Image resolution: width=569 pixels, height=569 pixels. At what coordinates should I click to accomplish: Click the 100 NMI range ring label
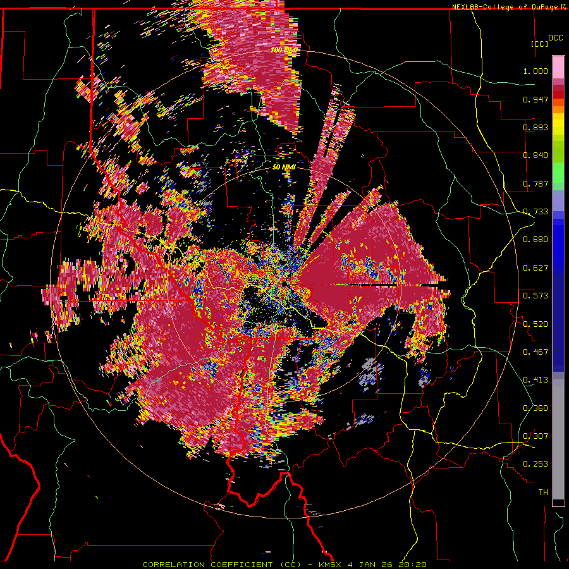(284, 50)
